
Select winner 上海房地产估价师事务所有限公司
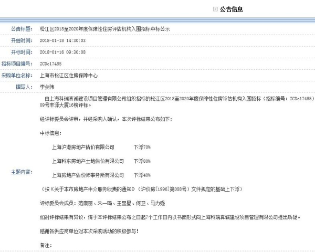pyautogui.click(x=88, y=175)
